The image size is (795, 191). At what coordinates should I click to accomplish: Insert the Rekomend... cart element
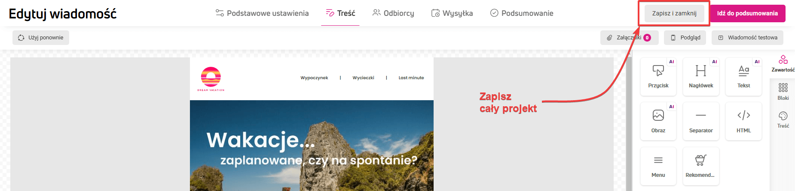[701, 166]
